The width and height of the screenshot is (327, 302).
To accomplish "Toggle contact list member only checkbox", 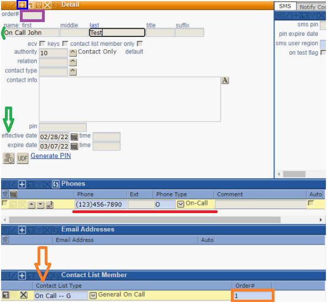I will coord(140,44).
